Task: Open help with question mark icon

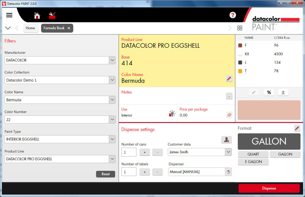Action: tap(233, 15)
